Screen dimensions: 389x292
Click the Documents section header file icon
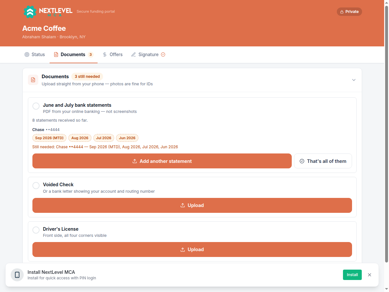(33, 80)
